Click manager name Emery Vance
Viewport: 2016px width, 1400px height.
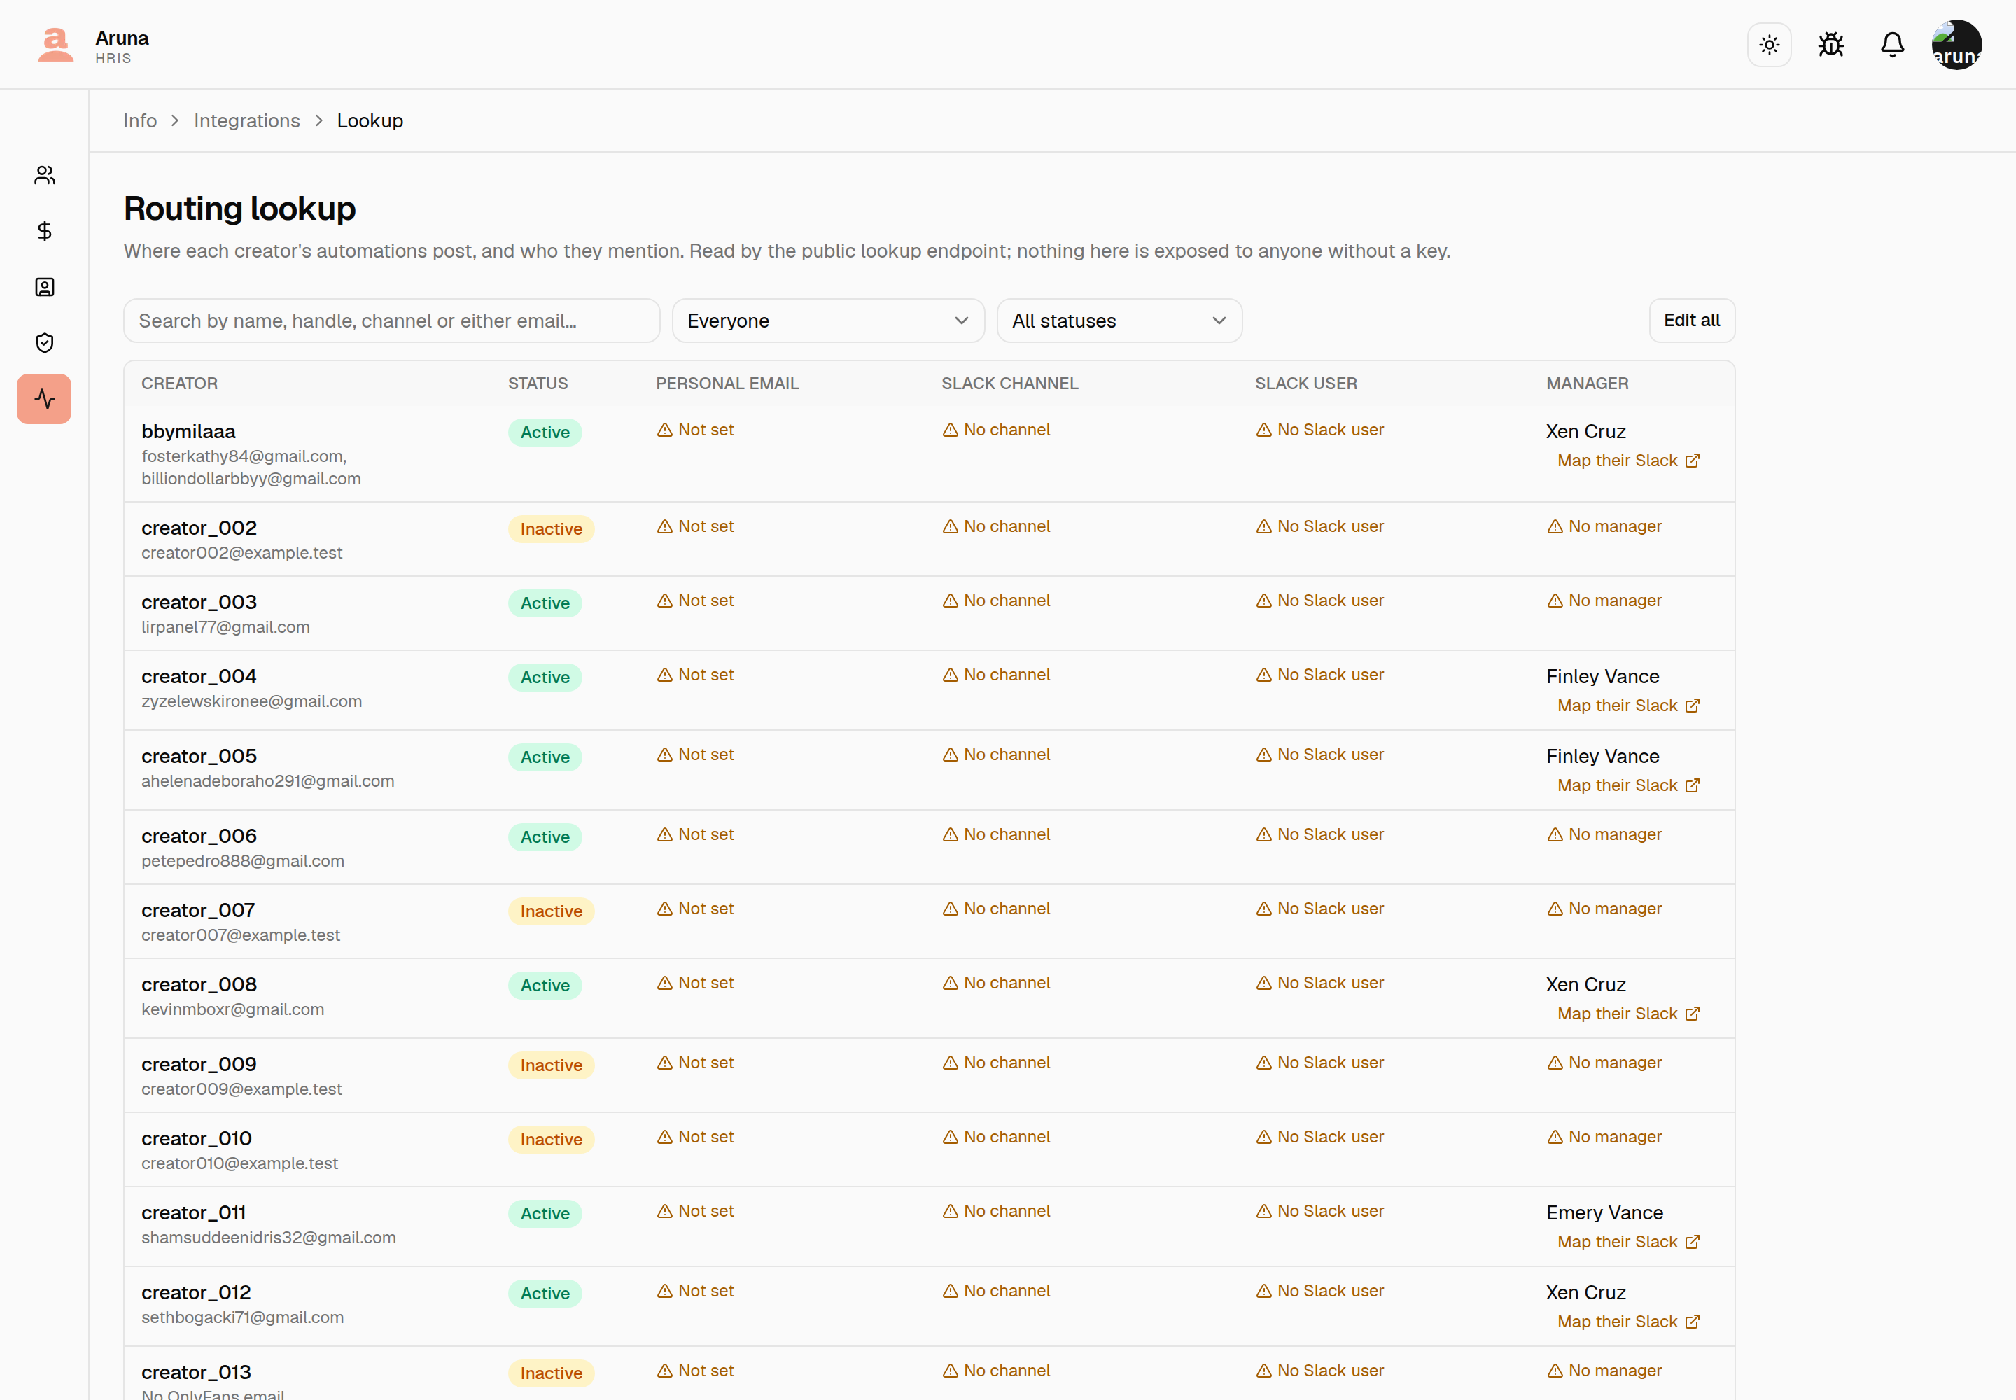[x=1604, y=1213]
